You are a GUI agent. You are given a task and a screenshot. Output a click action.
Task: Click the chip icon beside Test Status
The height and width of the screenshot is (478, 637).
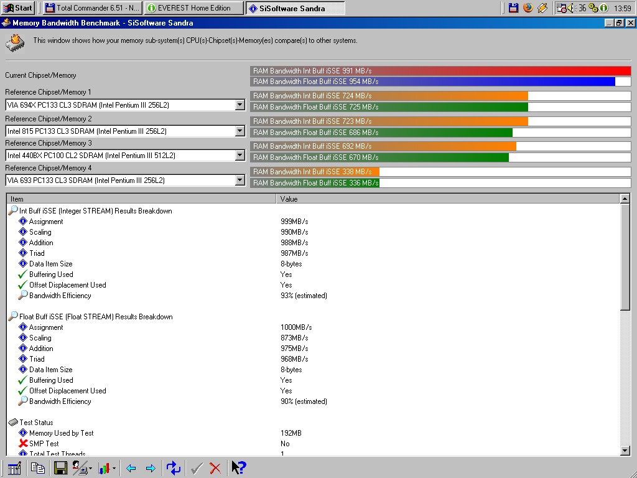pos(13,423)
